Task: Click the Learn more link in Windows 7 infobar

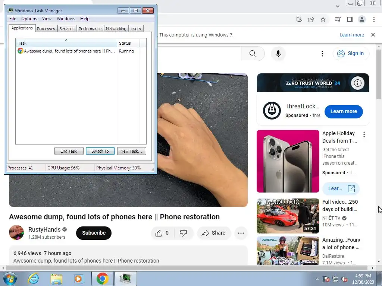Action: point(352,35)
